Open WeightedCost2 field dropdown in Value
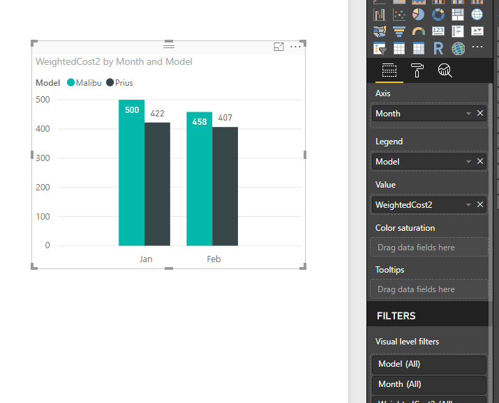Screen dimensions: 499x403 pyautogui.click(x=468, y=205)
